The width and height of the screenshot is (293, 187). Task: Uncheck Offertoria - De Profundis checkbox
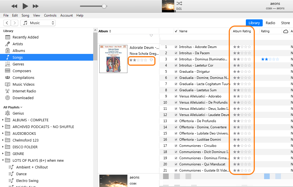[x=176, y=121]
